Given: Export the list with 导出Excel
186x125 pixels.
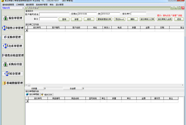Looking at the screenshot, I should point(120,19).
